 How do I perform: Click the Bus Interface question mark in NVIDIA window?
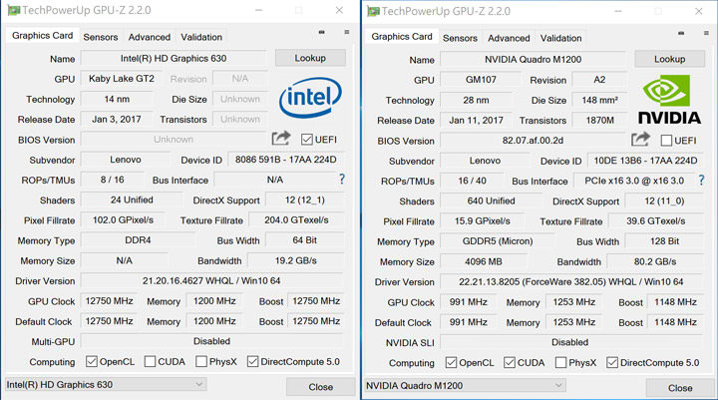[700, 181]
